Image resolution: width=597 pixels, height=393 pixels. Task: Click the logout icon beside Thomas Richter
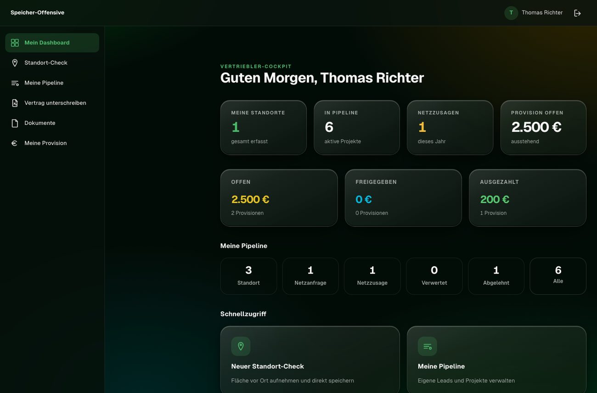(577, 13)
